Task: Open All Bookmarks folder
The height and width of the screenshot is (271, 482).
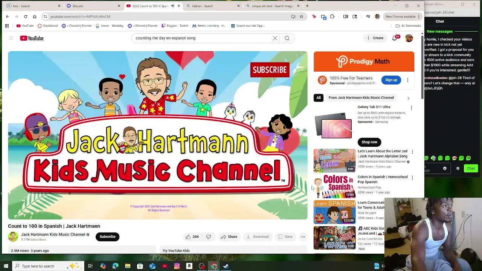Action: click(x=408, y=26)
